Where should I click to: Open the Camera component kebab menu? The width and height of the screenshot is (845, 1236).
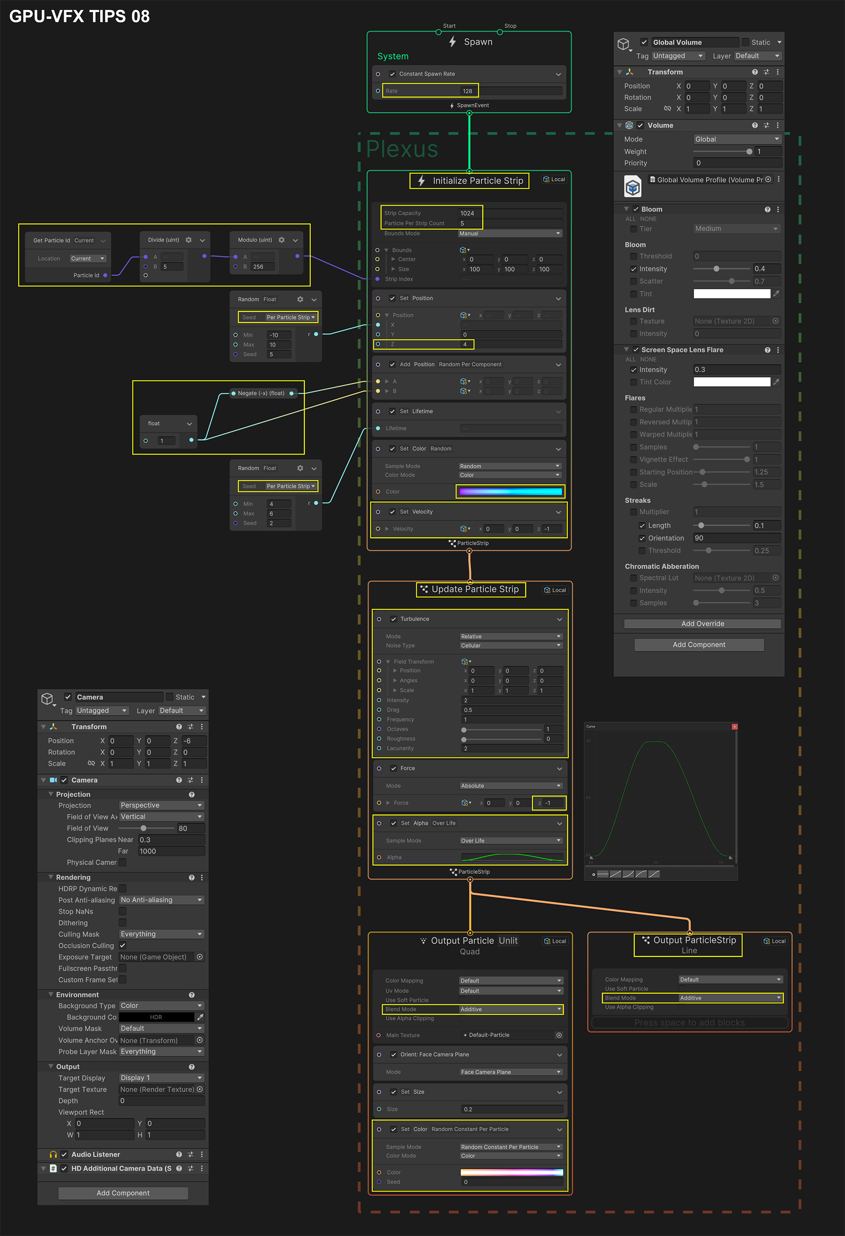coord(202,780)
